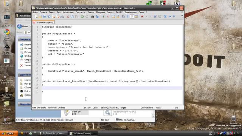The height and width of the screenshot is (136, 242).
Task: Click the 14:31 clock in system tray
Action: pos(237,133)
